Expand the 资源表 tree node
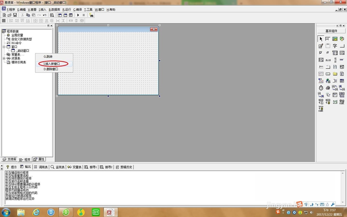347x217 pixels. tap(4, 58)
